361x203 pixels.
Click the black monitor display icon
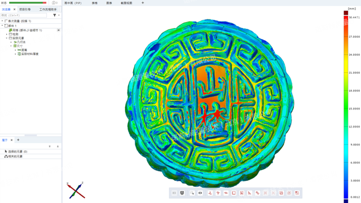(x=182, y=193)
